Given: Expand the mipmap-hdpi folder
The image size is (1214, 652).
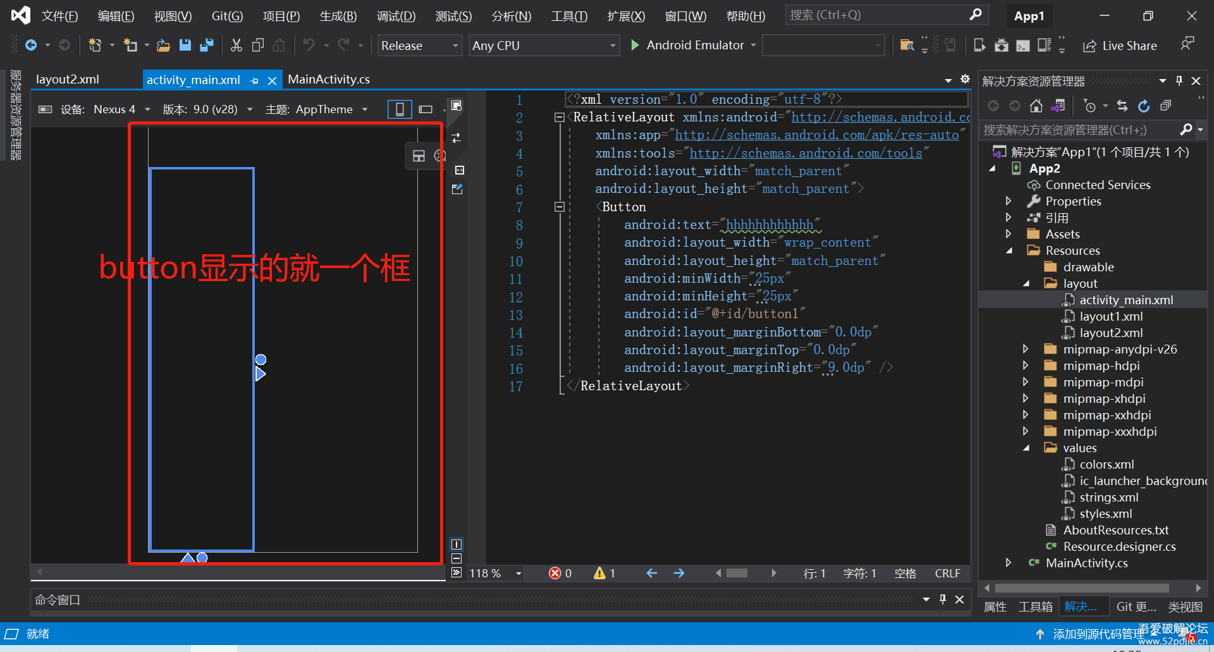Looking at the screenshot, I should tap(1026, 366).
